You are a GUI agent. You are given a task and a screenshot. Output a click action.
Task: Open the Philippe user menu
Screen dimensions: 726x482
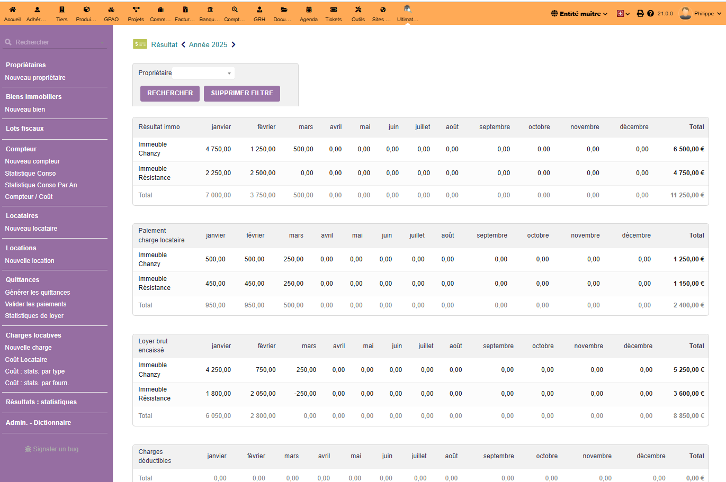pyautogui.click(x=700, y=14)
